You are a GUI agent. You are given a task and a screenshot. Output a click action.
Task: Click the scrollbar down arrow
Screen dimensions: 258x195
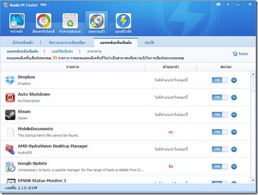[x=253, y=180]
